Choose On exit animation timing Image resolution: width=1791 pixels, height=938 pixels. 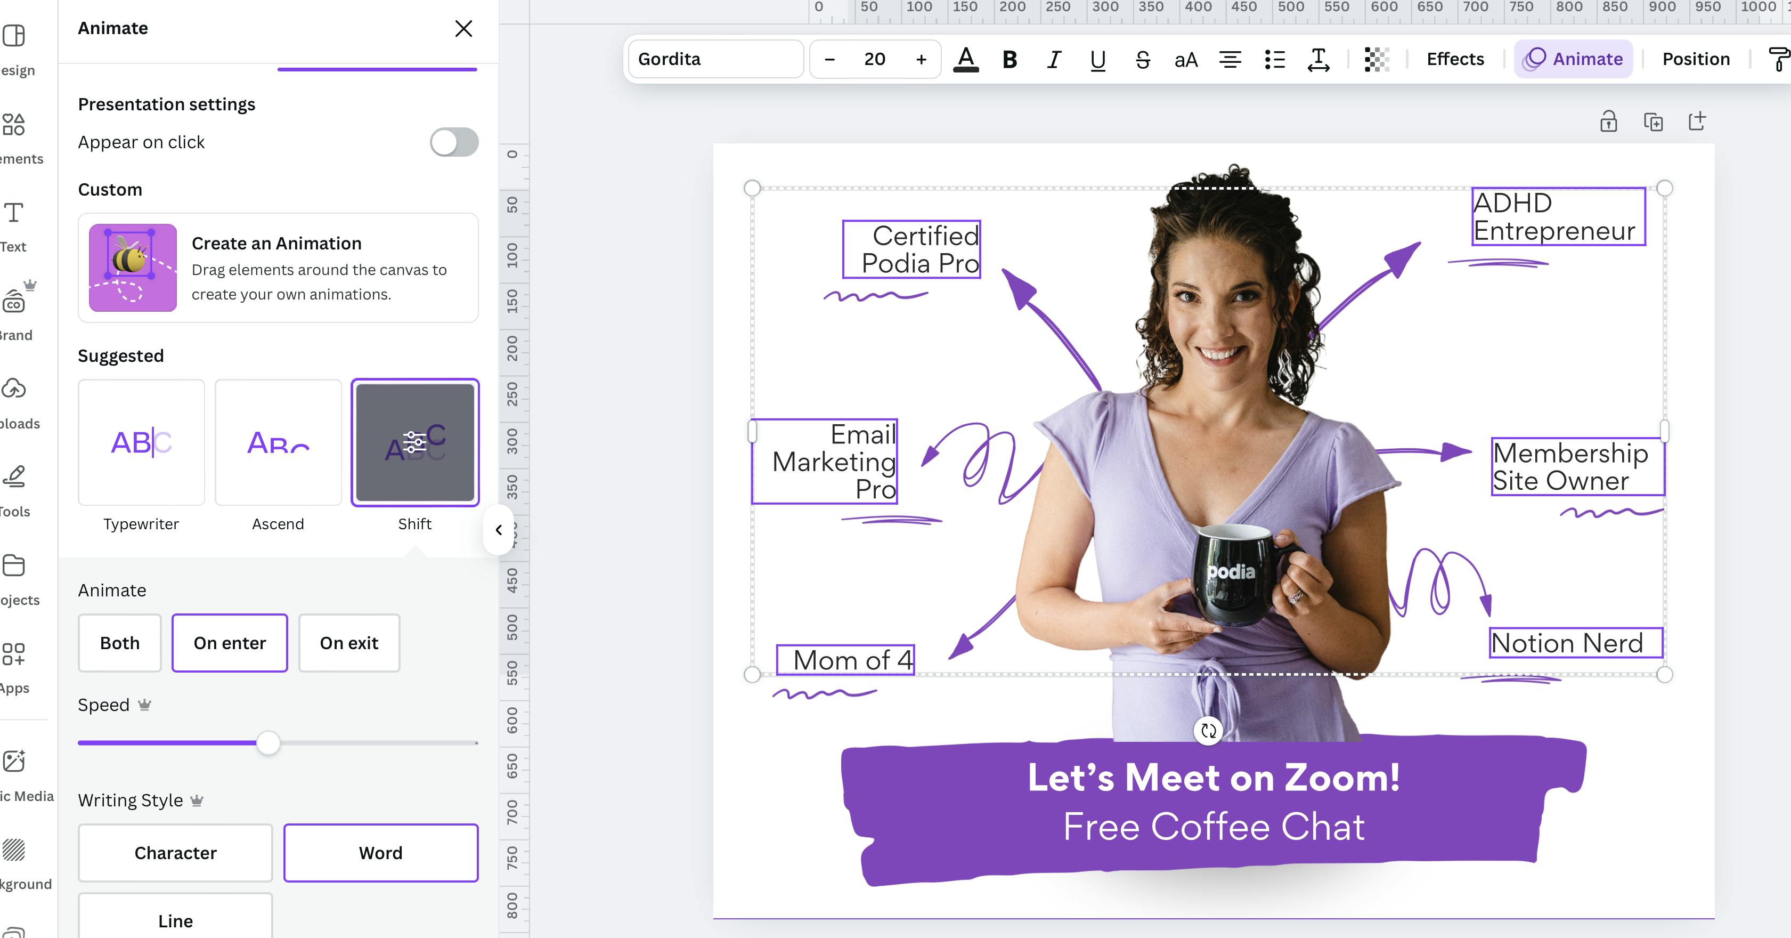point(349,643)
